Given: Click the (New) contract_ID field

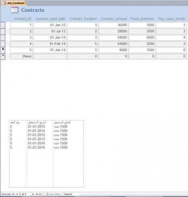Looking at the screenshot, I should (x=21, y=56).
